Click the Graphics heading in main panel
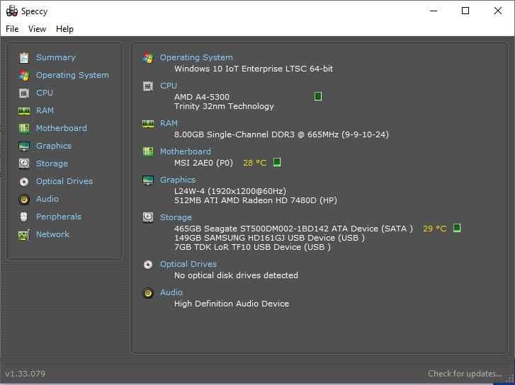Image resolution: width=515 pixels, height=385 pixels. [x=178, y=180]
